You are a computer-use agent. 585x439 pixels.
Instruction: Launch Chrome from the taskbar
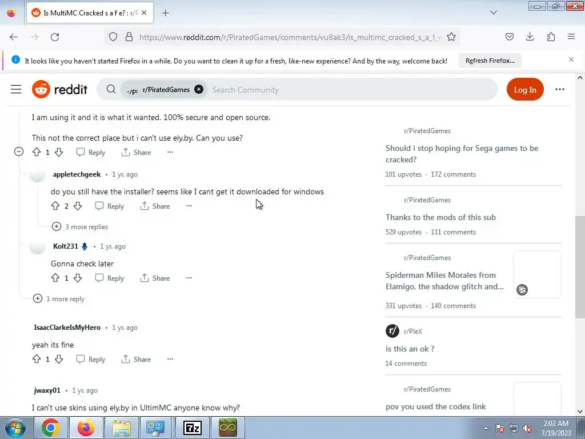51,428
